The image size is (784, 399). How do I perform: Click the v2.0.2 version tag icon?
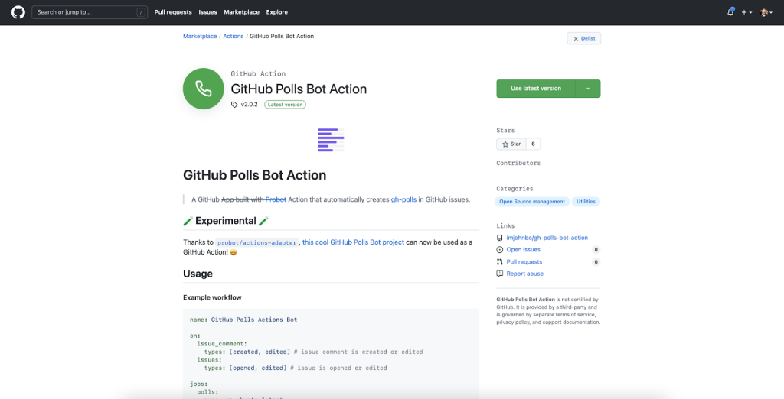(234, 105)
